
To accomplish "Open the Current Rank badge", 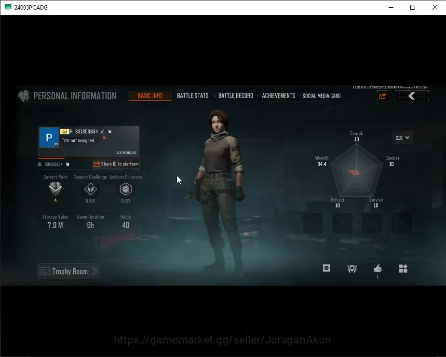I will coord(55,189).
